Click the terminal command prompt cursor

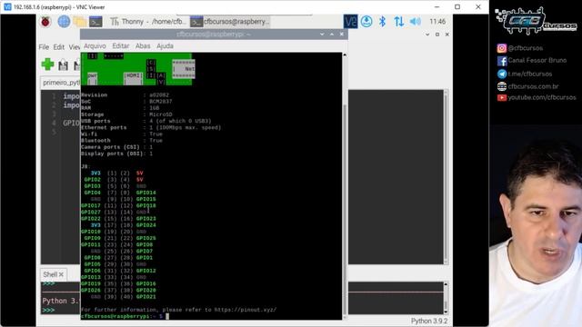pyautogui.click(x=167, y=316)
